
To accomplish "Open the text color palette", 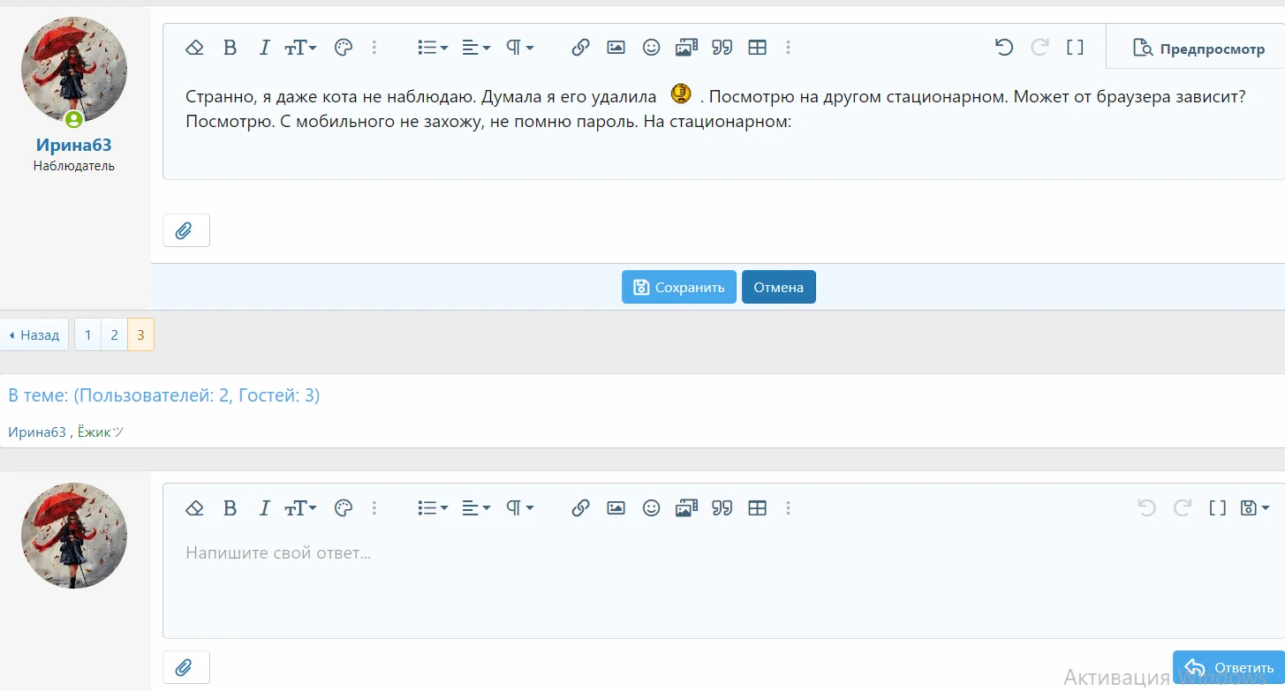I will point(344,48).
